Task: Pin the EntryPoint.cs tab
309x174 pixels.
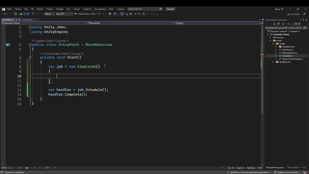Action: tap(16, 20)
